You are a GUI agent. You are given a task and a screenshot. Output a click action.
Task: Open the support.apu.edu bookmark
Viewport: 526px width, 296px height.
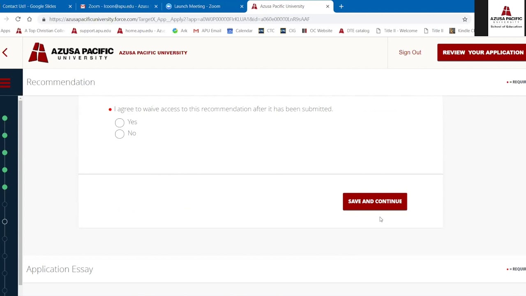(x=91, y=30)
